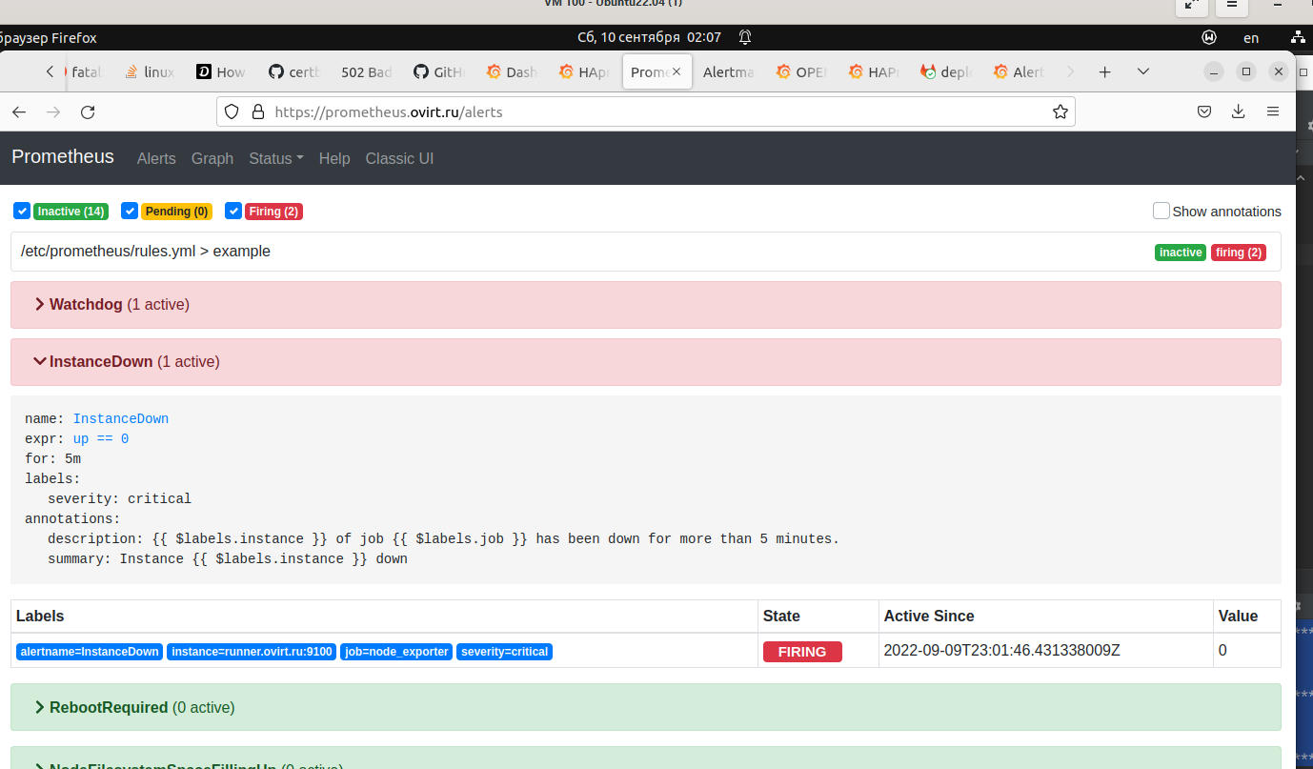Switch to the 'certb' GitHub tab
Viewport: 1313px width, 769px height.
[295, 71]
